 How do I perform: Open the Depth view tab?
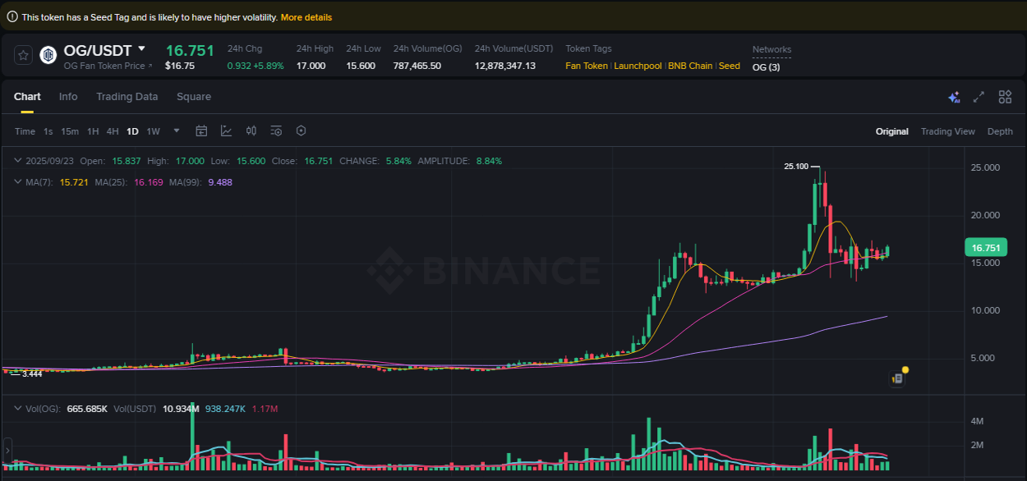click(x=1000, y=131)
